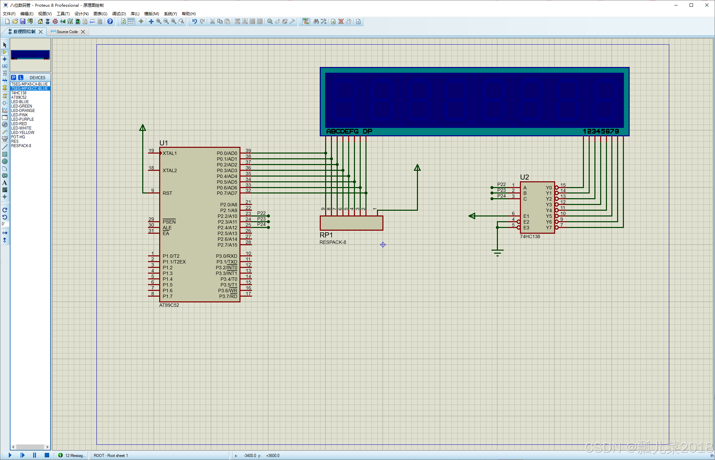Click the device list horizontal scrollbar
The width and height of the screenshot is (715, 460).
click(x=30, y=447)
